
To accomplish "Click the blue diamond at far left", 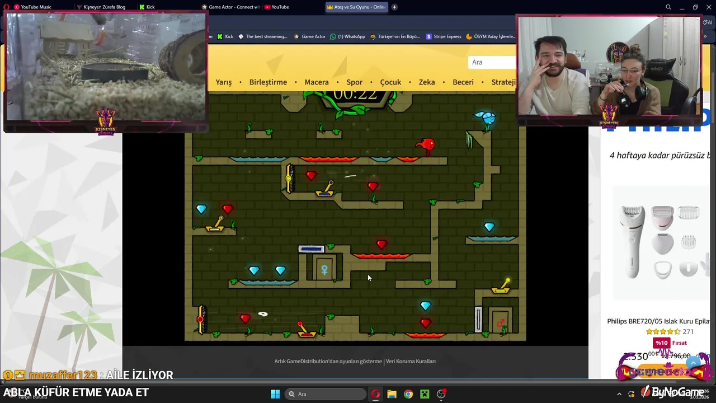I will coord(201,209).
